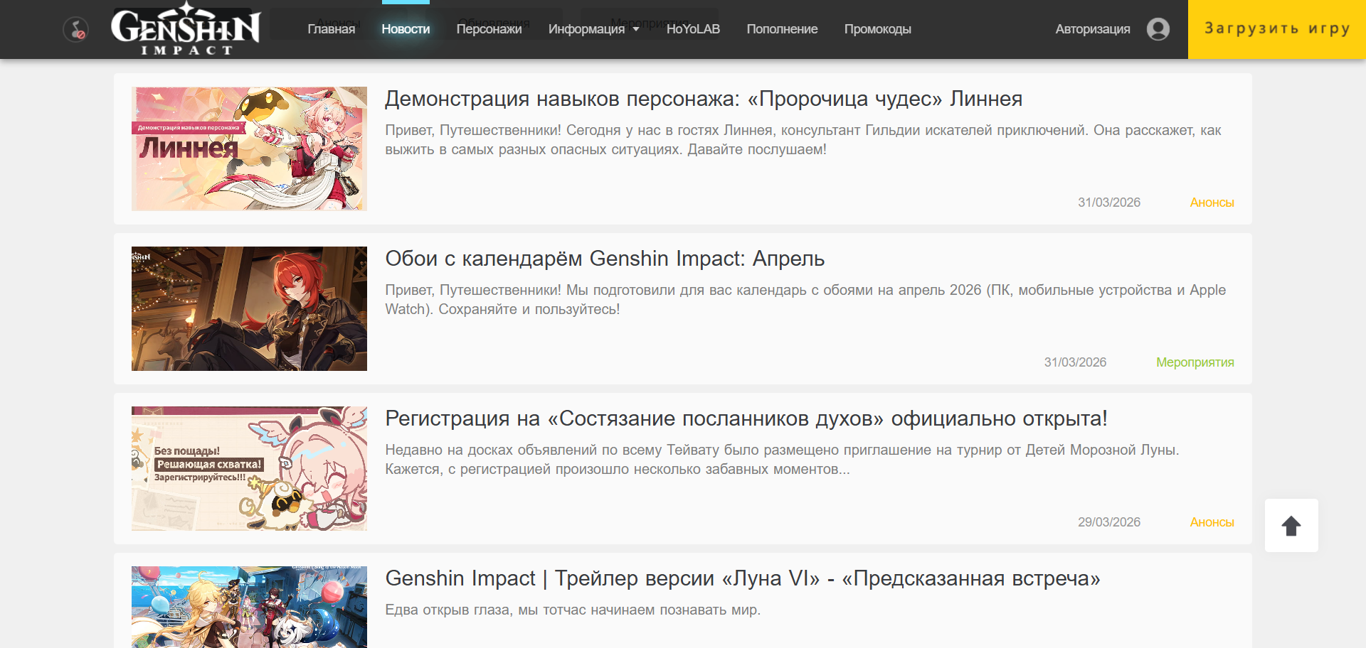Click the tournament registration article thumbnail
1366x648 pixels.
pos(249,468)
